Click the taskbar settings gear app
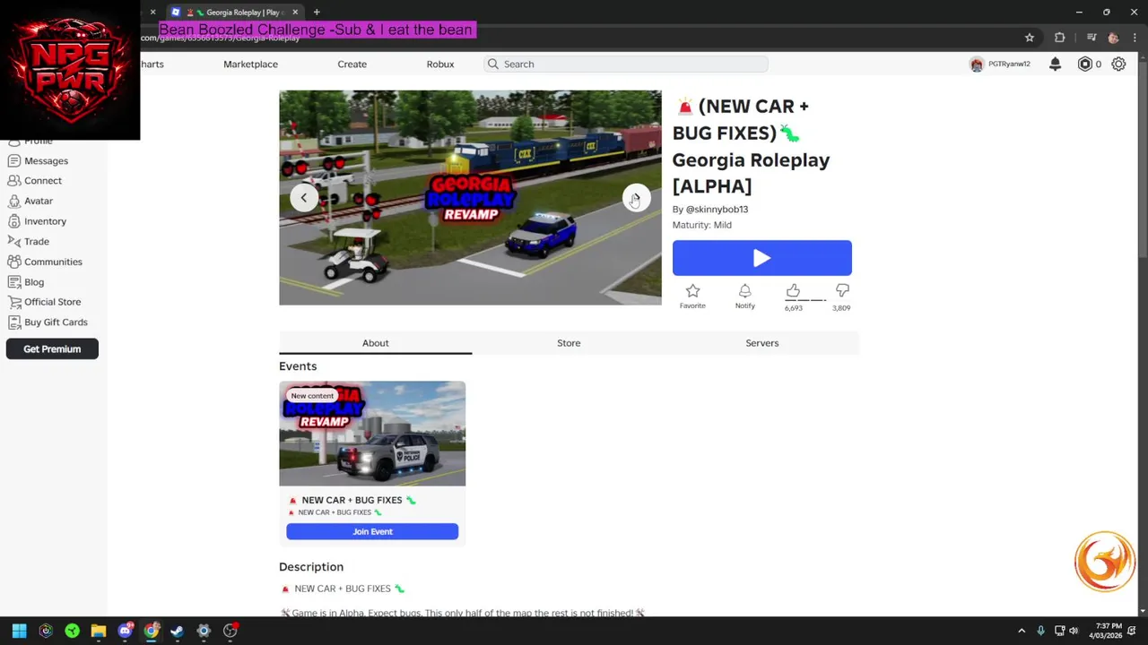The image size is (1148, 645). coord(204,631)
